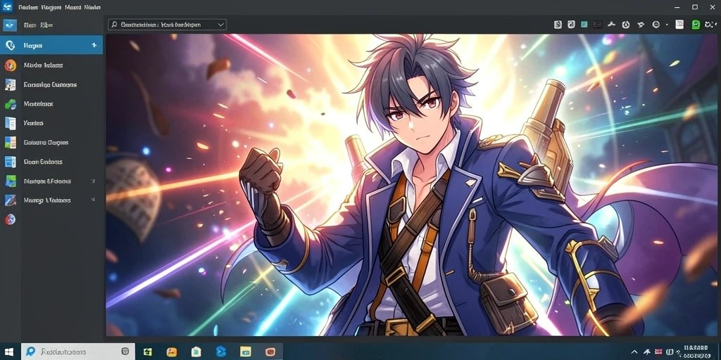The height and width of the screenshot is (360, 721).
Task: Click the orange round icon in sidebar
Action: (x=10, y=65)
